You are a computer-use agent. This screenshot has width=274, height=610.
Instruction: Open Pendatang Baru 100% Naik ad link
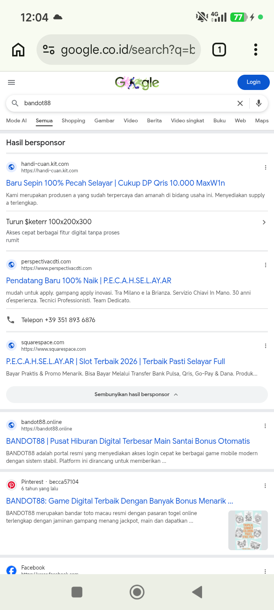pos(89,281)
